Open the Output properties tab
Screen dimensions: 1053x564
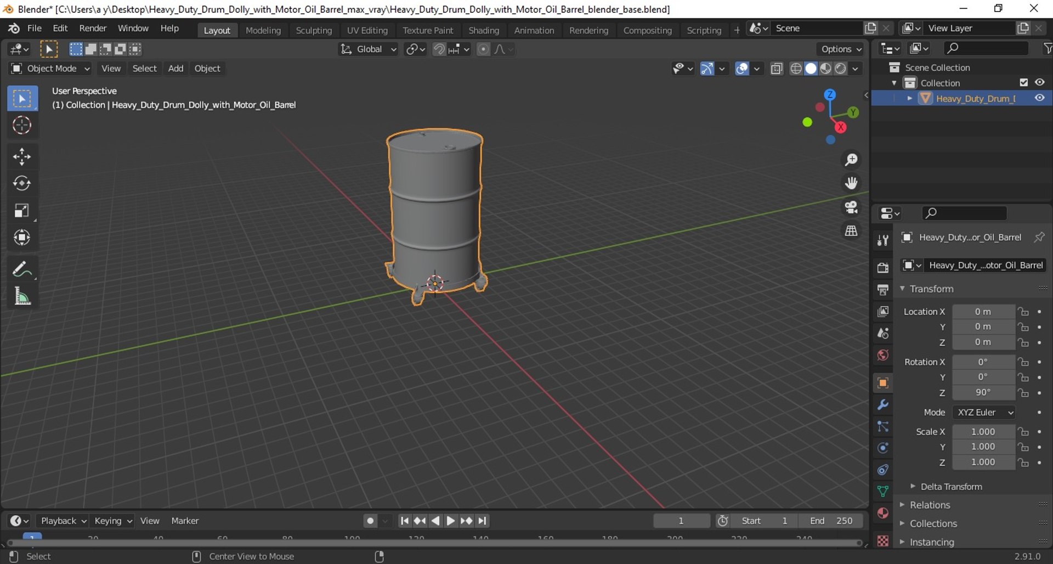(882, 290)
